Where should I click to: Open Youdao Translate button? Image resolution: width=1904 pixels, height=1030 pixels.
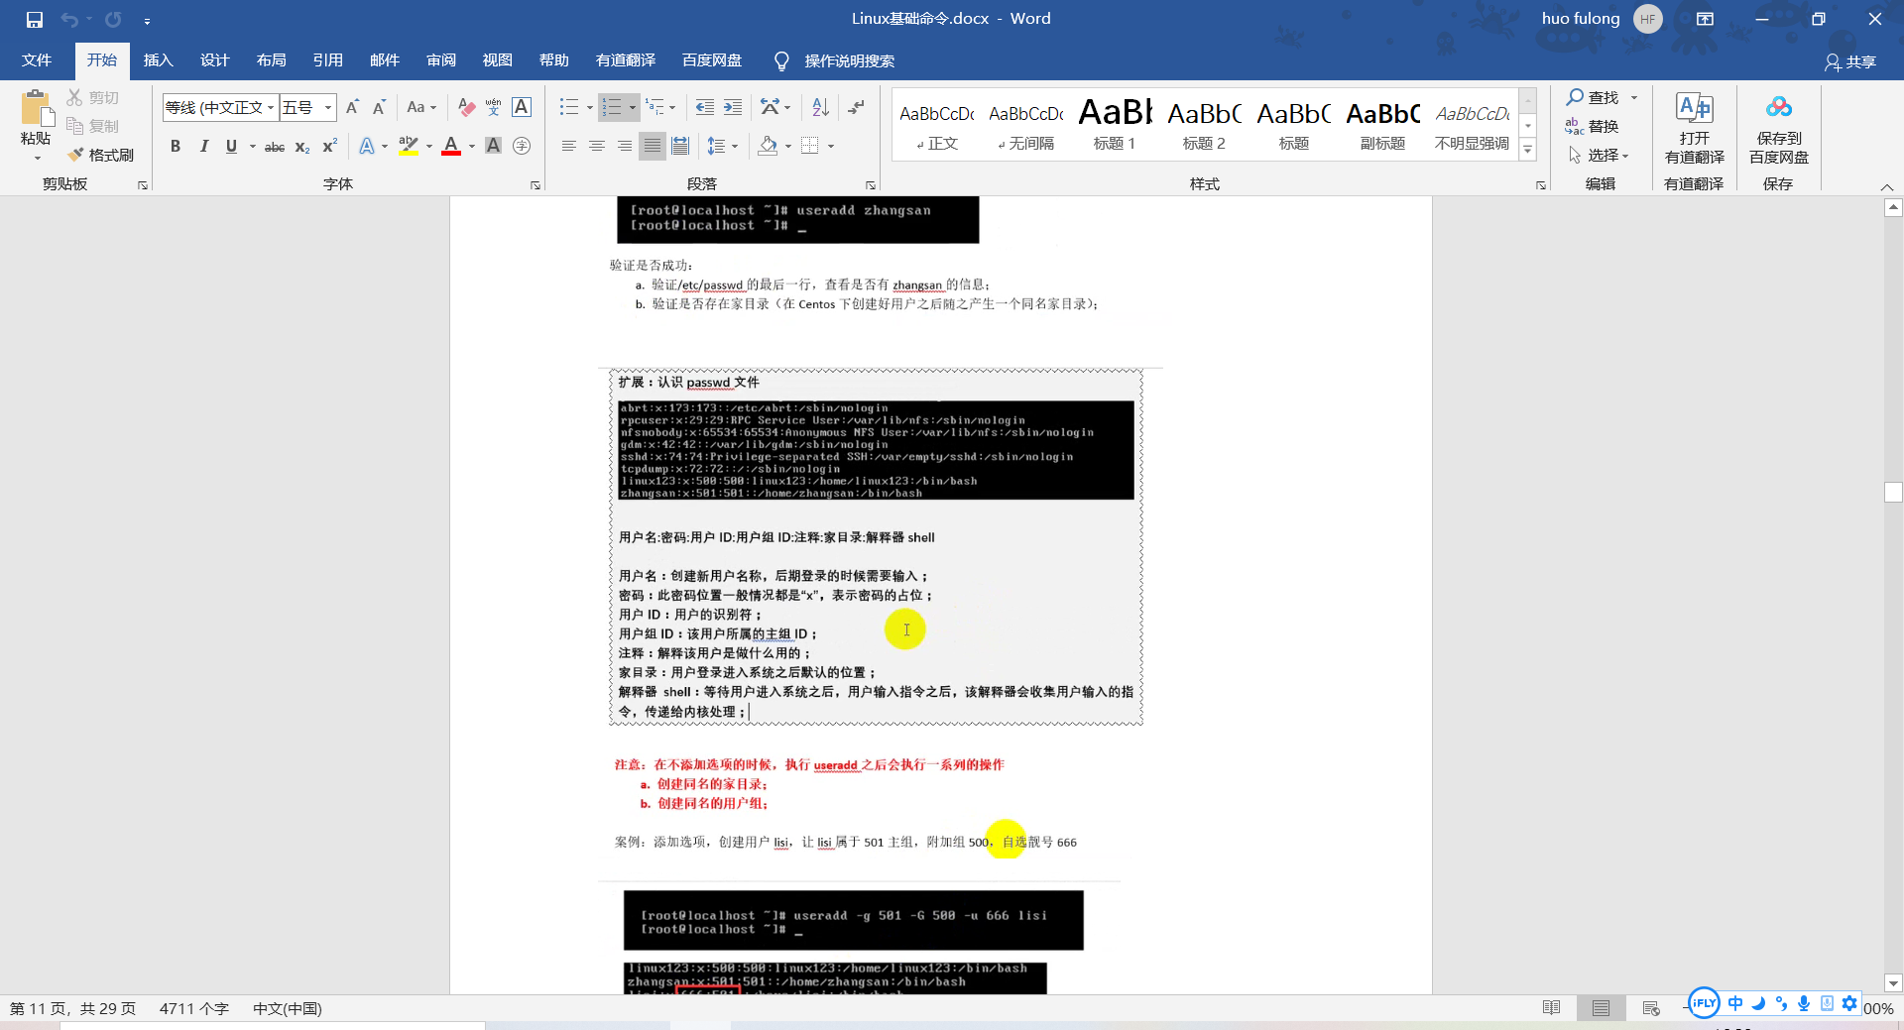1694,129
